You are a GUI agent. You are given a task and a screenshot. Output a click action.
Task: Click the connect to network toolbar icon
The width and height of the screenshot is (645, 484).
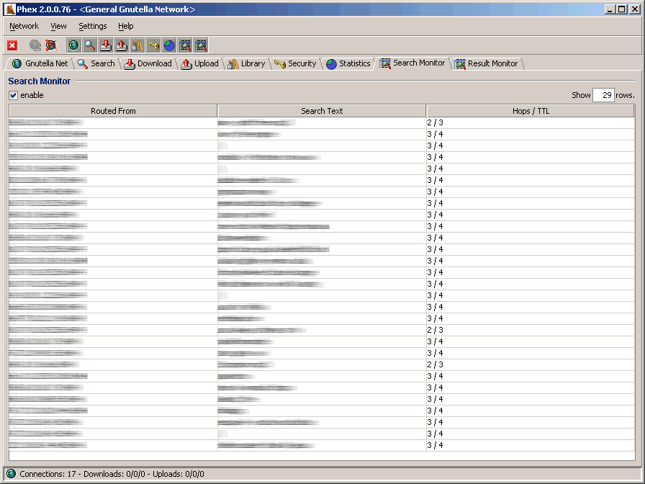(x=35, y=45)
